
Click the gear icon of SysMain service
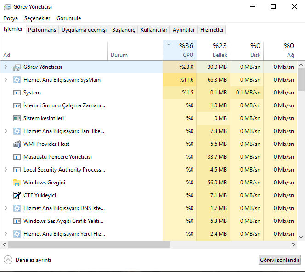click(x=17, y=80)
